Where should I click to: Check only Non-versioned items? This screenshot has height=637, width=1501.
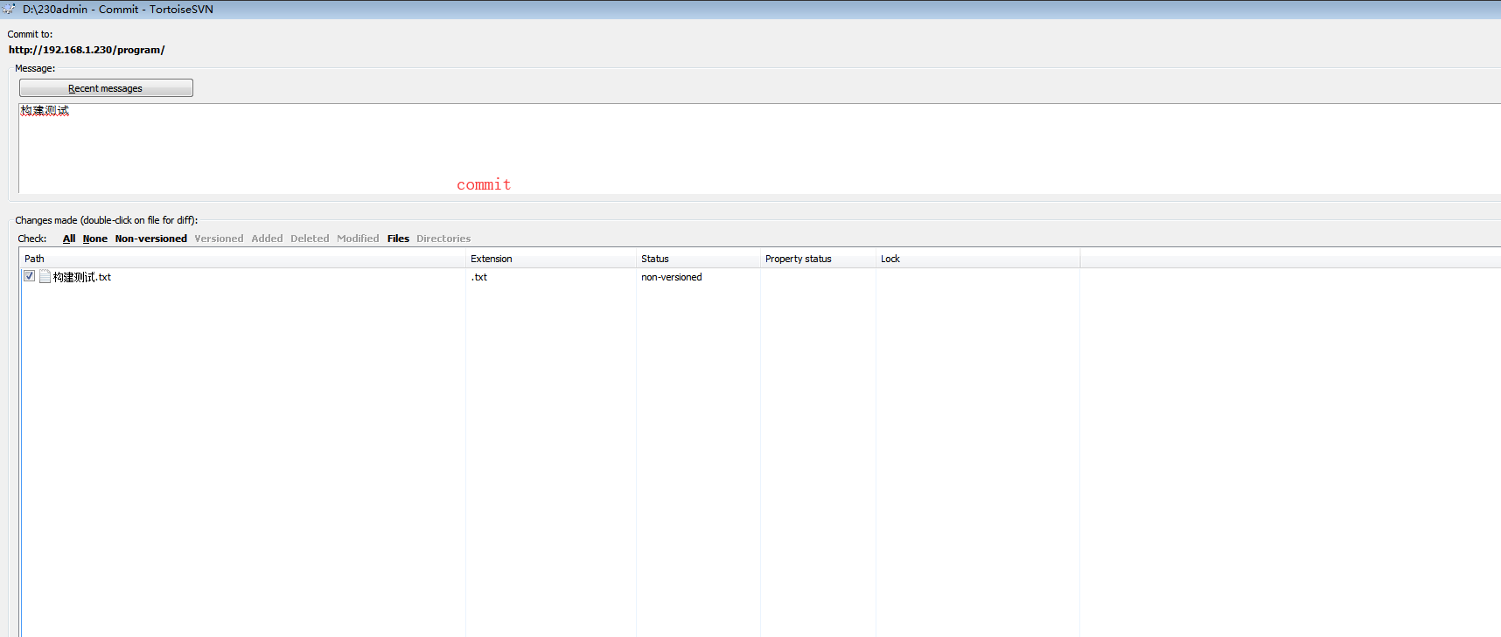click(x=150, y=239)
